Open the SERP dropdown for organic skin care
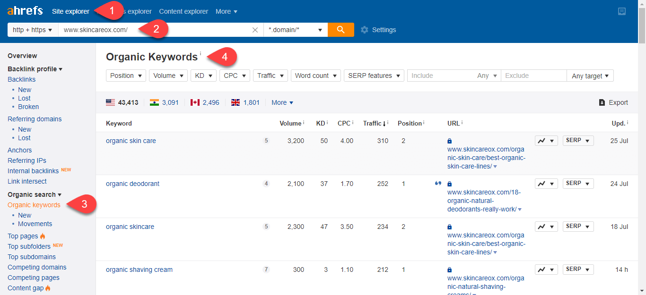Viewport: 646px width, 295px height. pyautogui.click(x=578, y=141)
